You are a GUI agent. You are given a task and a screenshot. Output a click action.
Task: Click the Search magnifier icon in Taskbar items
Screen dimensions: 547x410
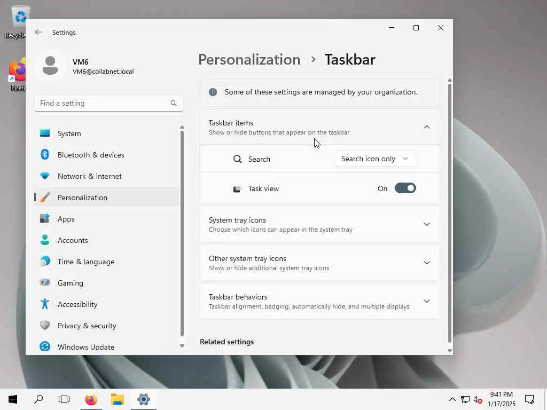pos(238,159)
